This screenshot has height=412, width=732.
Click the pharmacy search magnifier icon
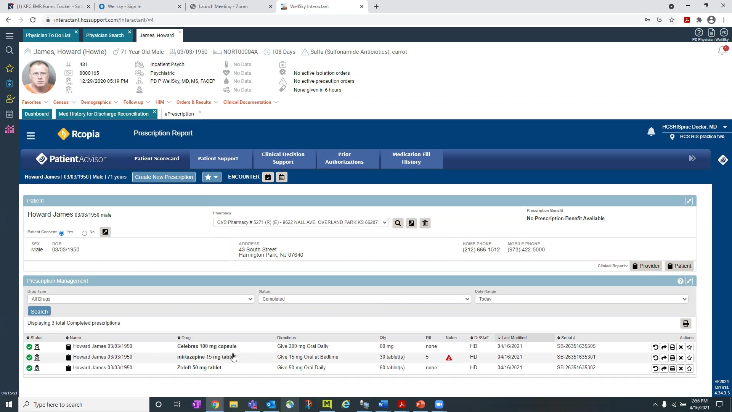pyautogui.click(x=398, y=223)
